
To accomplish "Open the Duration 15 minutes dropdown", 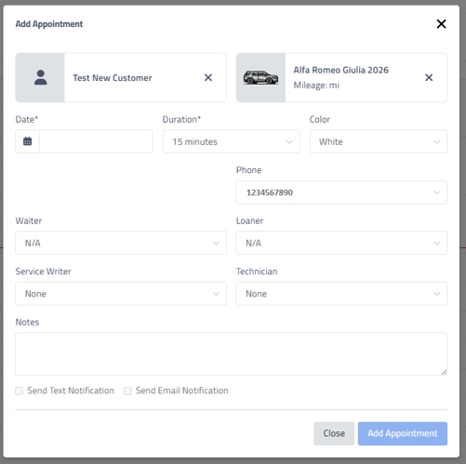I will pyautogui.click(x=232, y=141).
